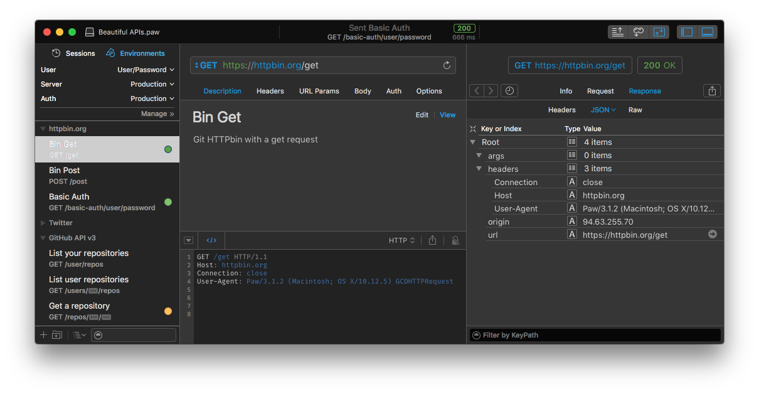Select the Response tab
Screen dimensions: 759x394
point(645,91)
